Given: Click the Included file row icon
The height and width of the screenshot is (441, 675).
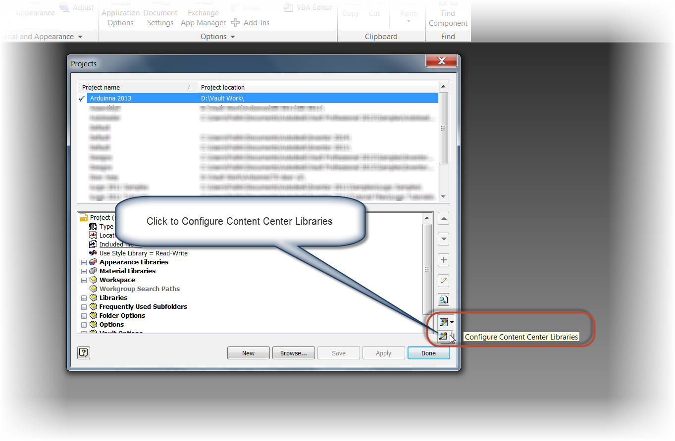Looking at the screenshot, I should point(93,245).
